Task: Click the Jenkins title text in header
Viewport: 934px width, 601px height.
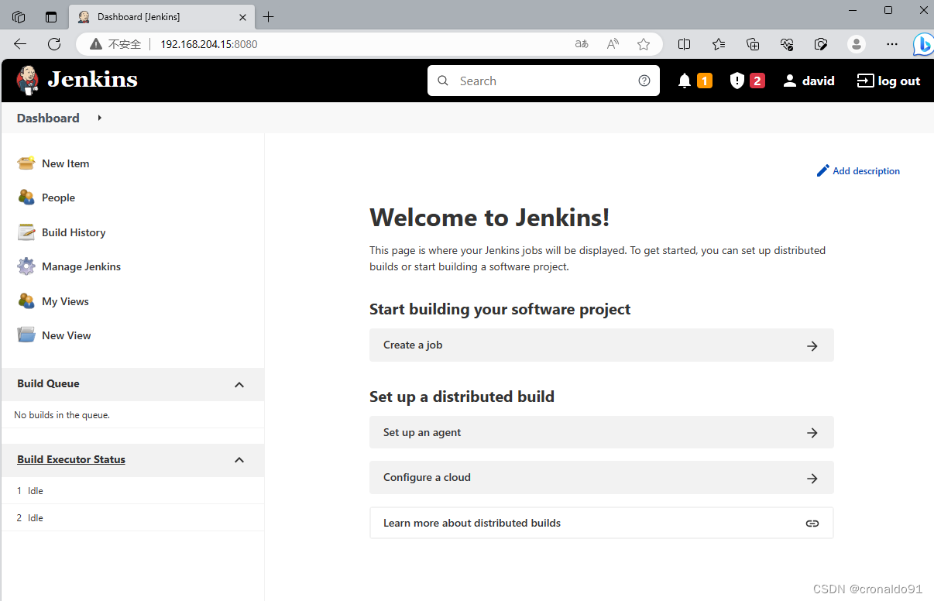Action: [x=93, y=79]
